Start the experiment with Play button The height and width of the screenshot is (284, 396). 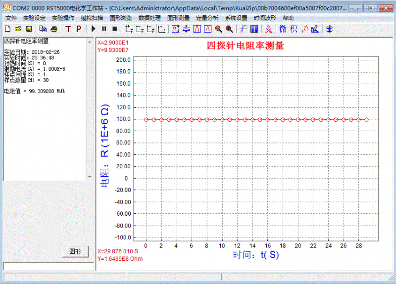tap(94, 29)
